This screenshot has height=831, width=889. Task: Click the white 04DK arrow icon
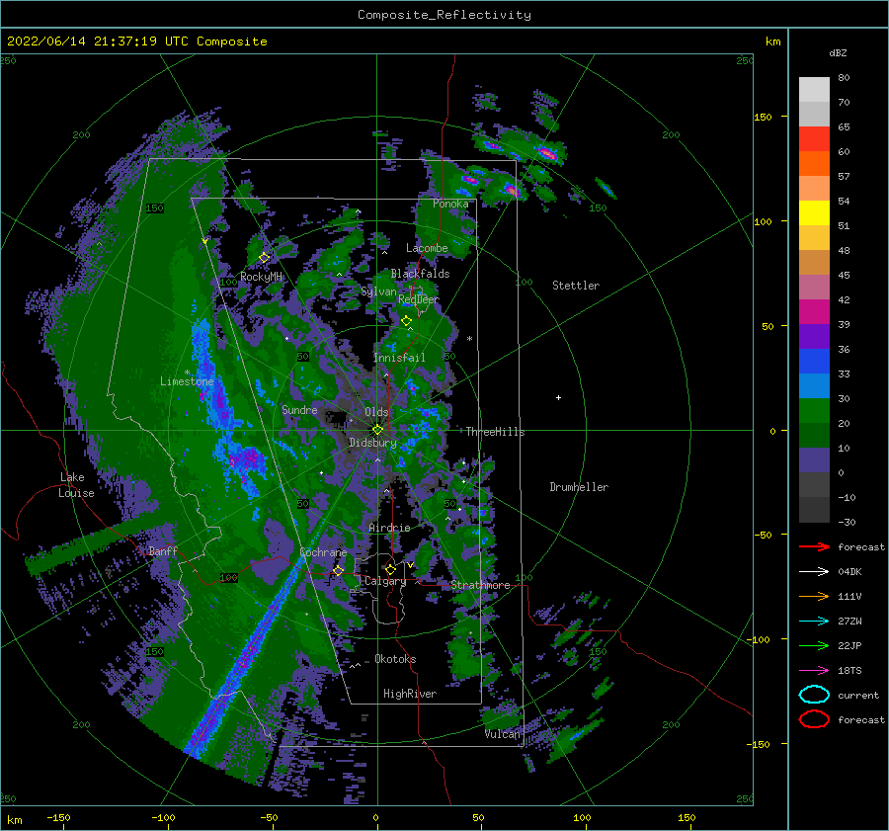click(814, 572)
